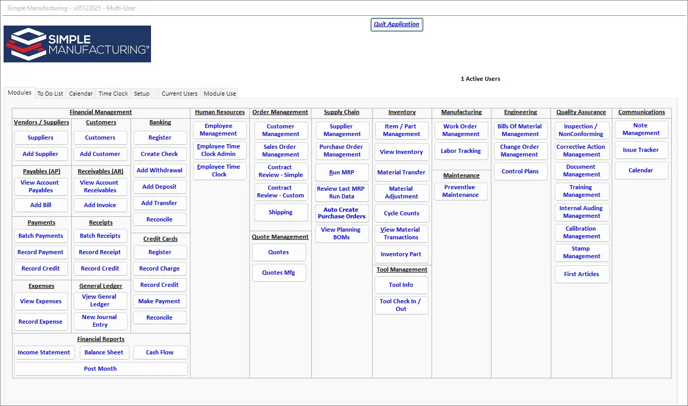This screenshot has height=406, width=688.
Task: Open Preventive Maintenance module
Action: [460, 191]
